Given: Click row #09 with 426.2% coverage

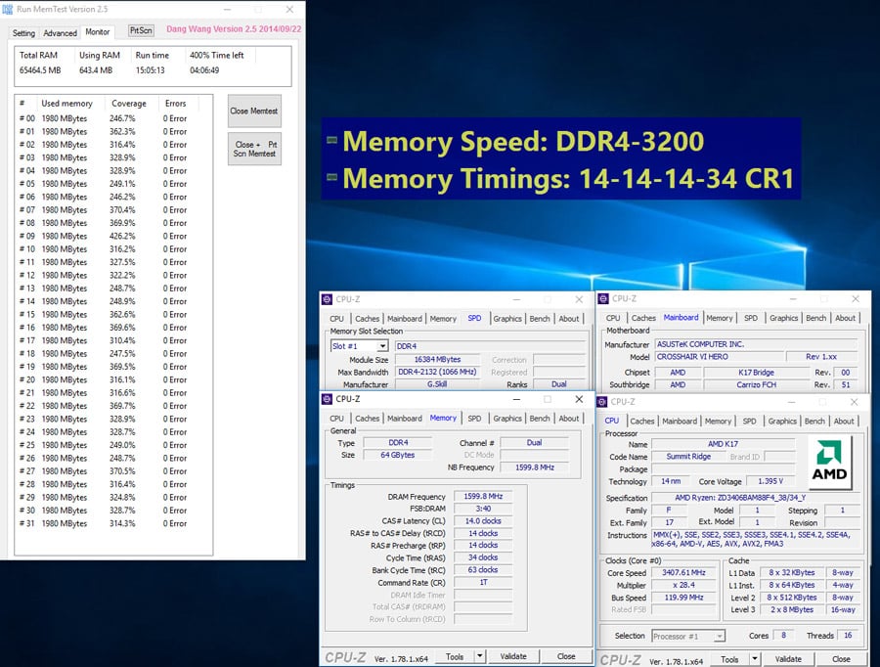Looking at the screenshot, I should click(x=113, y=236).
